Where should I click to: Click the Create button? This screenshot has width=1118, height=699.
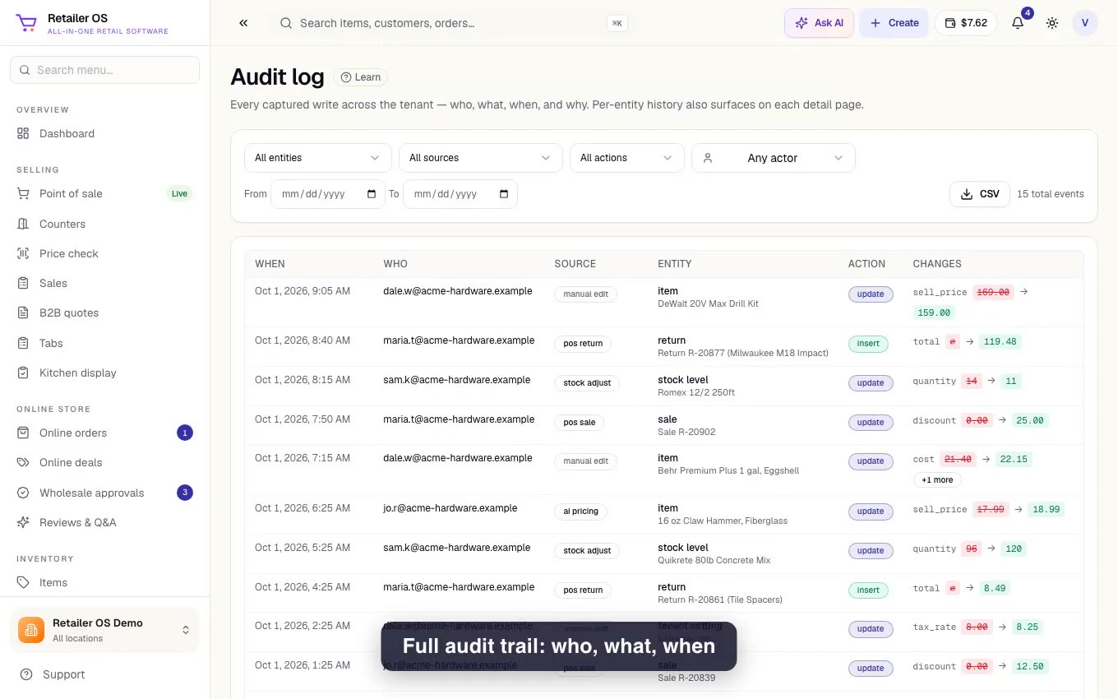[x=894, y=23]
